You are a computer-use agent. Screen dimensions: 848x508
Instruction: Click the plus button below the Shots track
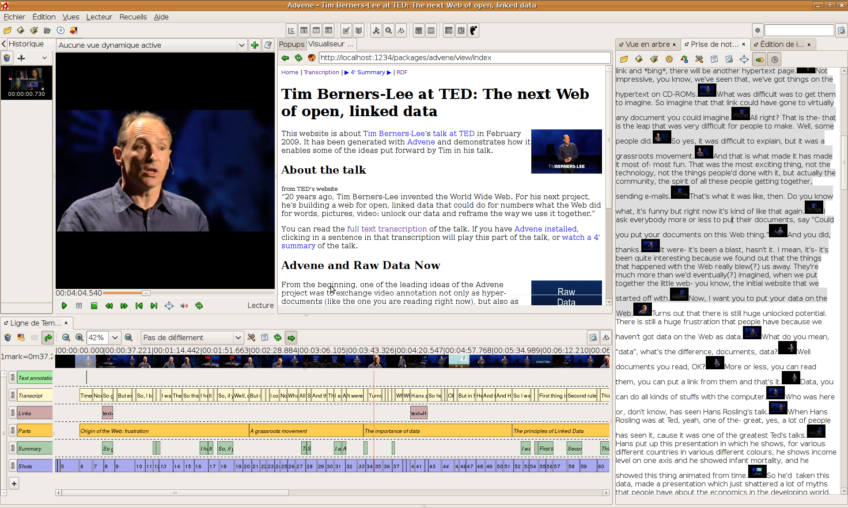point(14,483)
